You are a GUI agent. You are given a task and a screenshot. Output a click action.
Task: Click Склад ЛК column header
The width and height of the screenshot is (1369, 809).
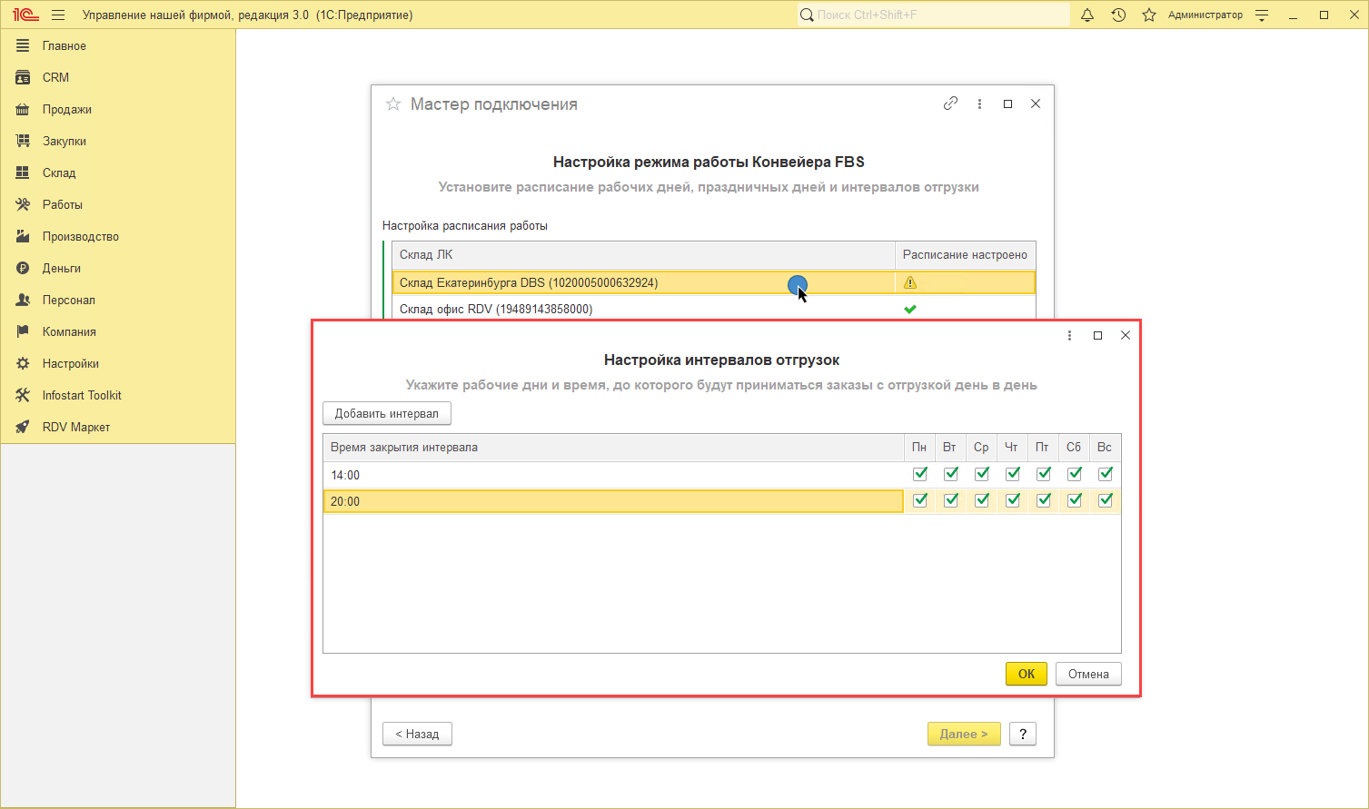[x=643, y=255]
